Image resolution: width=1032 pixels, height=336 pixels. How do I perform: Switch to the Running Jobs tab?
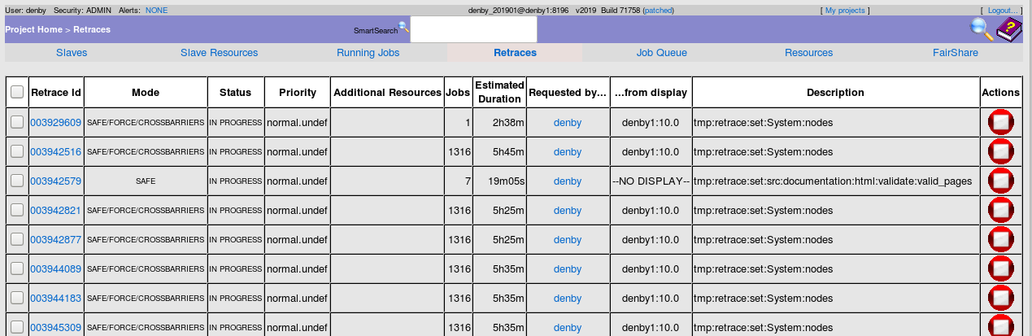pos(368,53)
